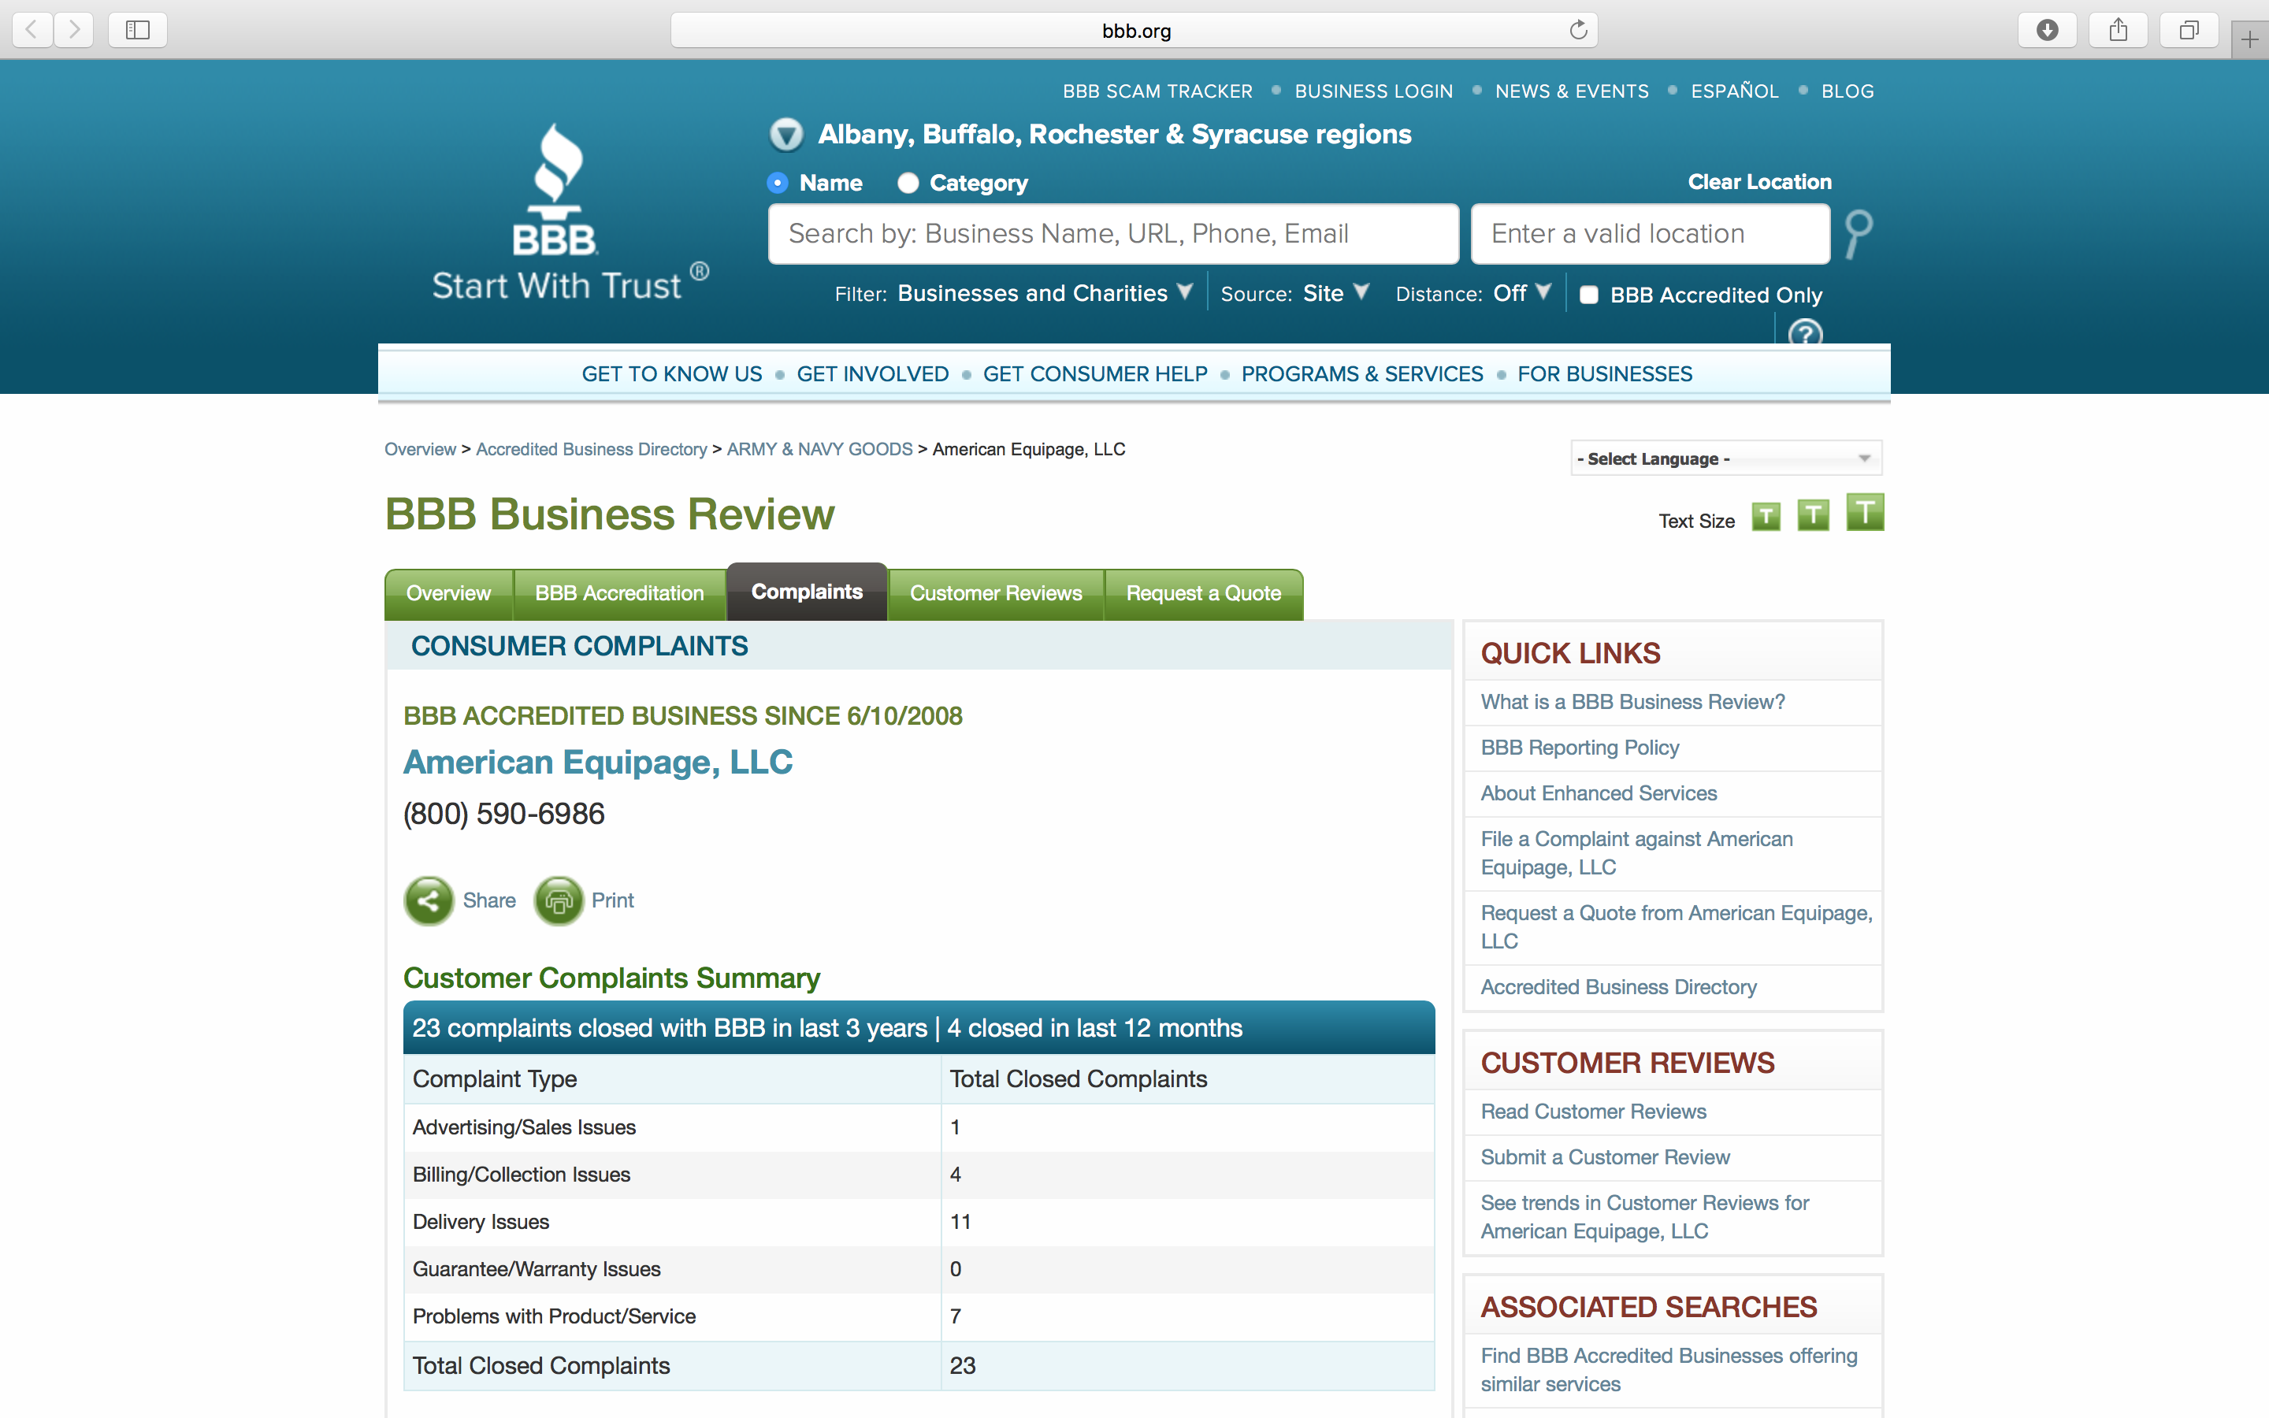Click the magnifying glass search icon

[1859, 233]
